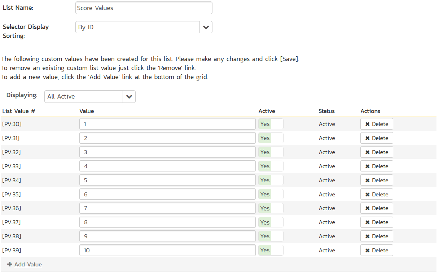Delete the PV:30 list value
Screen dimensions: 439x274
377,124
